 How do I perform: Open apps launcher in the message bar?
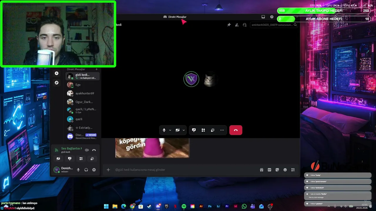(x=293, y=170)
